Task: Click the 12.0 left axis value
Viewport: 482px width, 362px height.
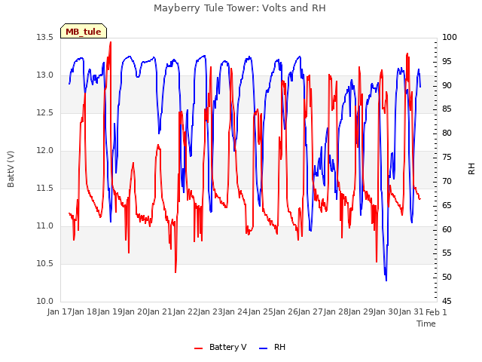Action: coord(45,150)
